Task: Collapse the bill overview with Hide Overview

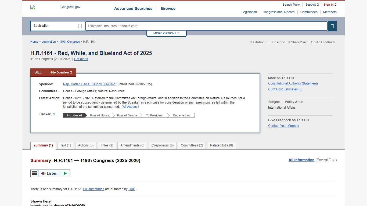Action: click(60, 72)
